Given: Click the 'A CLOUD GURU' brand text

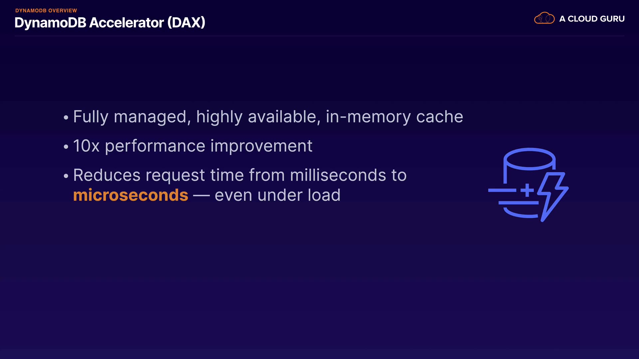Looking at the screenshot, I should [x=592, y=19].
